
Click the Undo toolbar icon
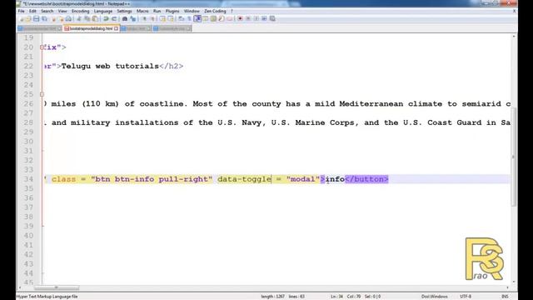pyautogui.click(x=106, y=18)
